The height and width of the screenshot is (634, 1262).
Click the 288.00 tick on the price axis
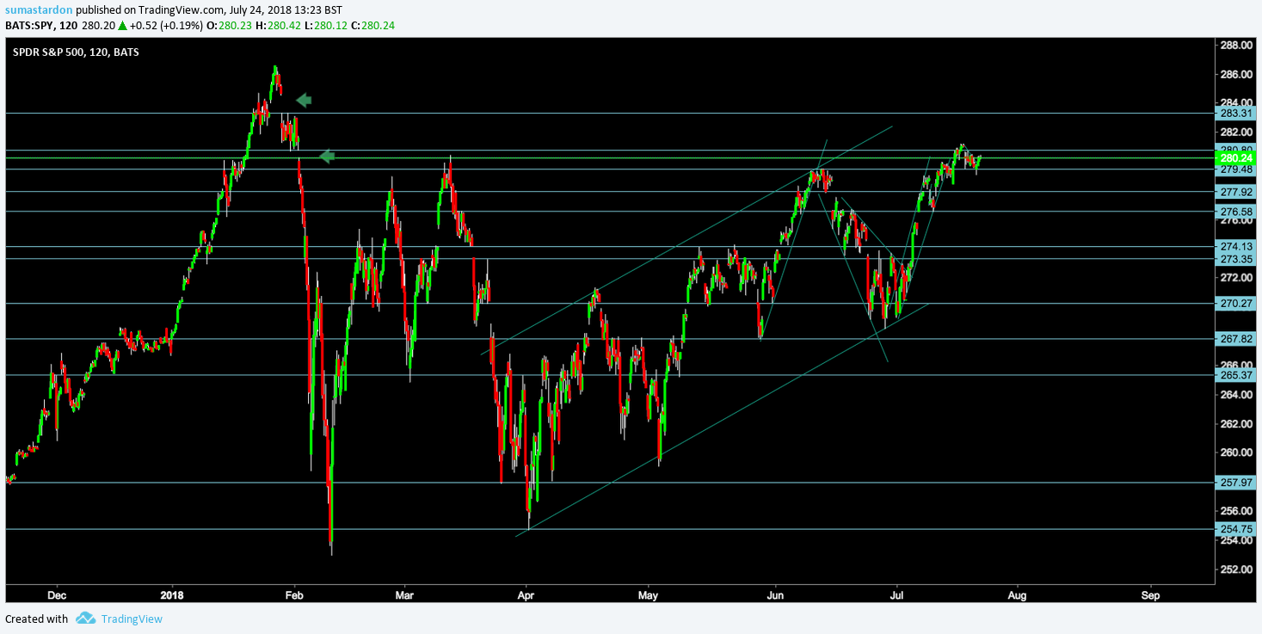(1234, 45)
